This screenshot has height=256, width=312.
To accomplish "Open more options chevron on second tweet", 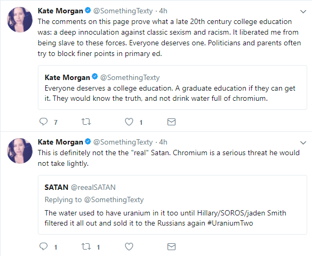I will click(x=303, y=142).
